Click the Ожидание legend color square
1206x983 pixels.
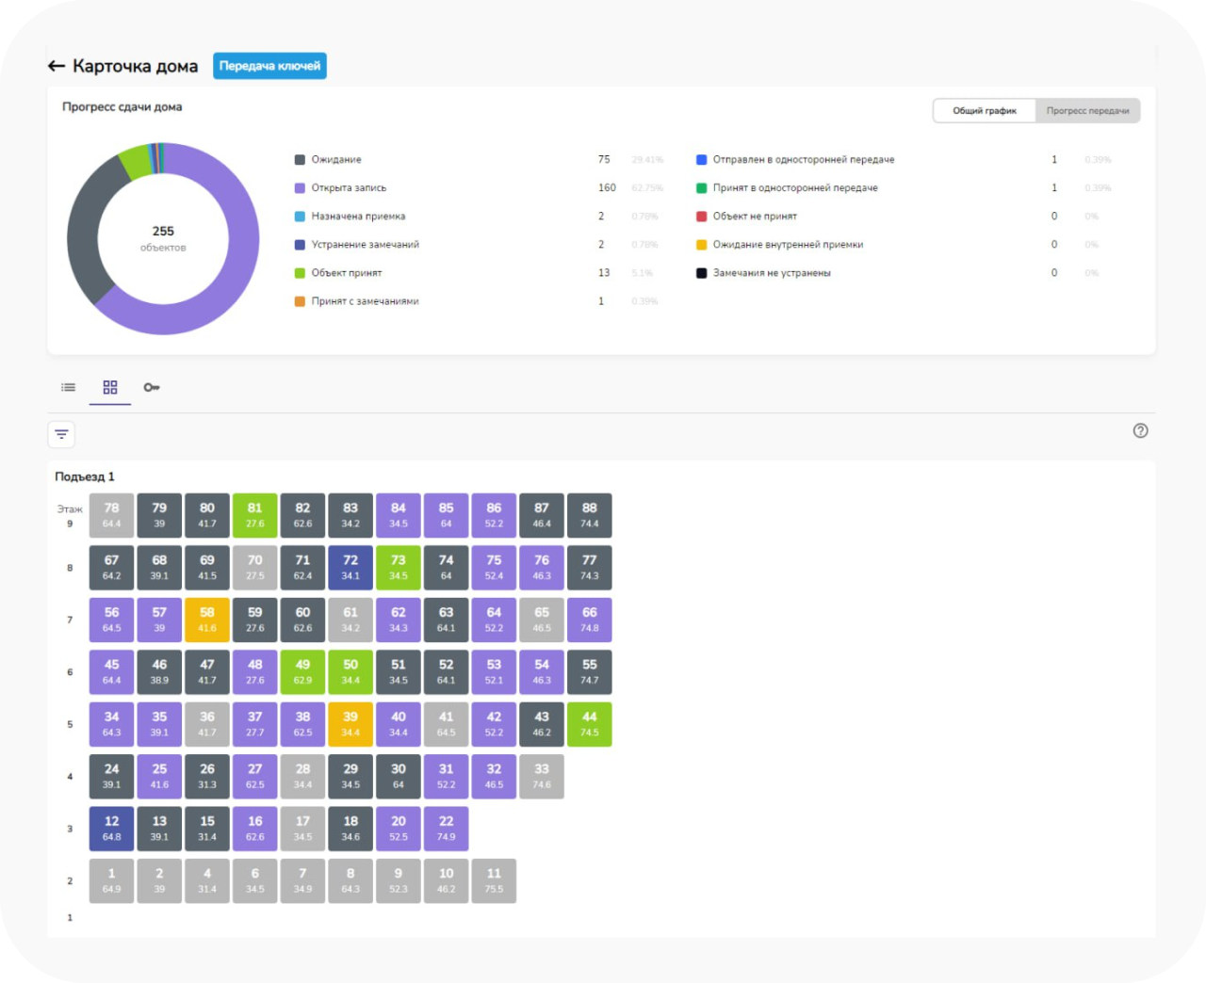pyautogui.click(x=300, y=160)
